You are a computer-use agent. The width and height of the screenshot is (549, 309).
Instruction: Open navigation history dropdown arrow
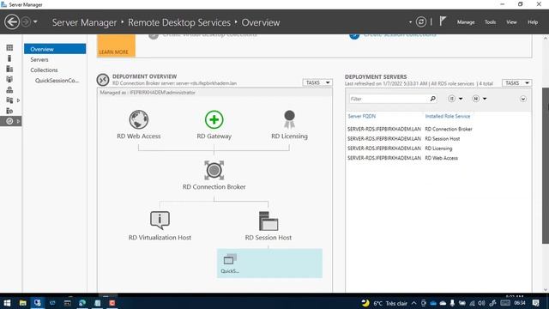point(35,22)
